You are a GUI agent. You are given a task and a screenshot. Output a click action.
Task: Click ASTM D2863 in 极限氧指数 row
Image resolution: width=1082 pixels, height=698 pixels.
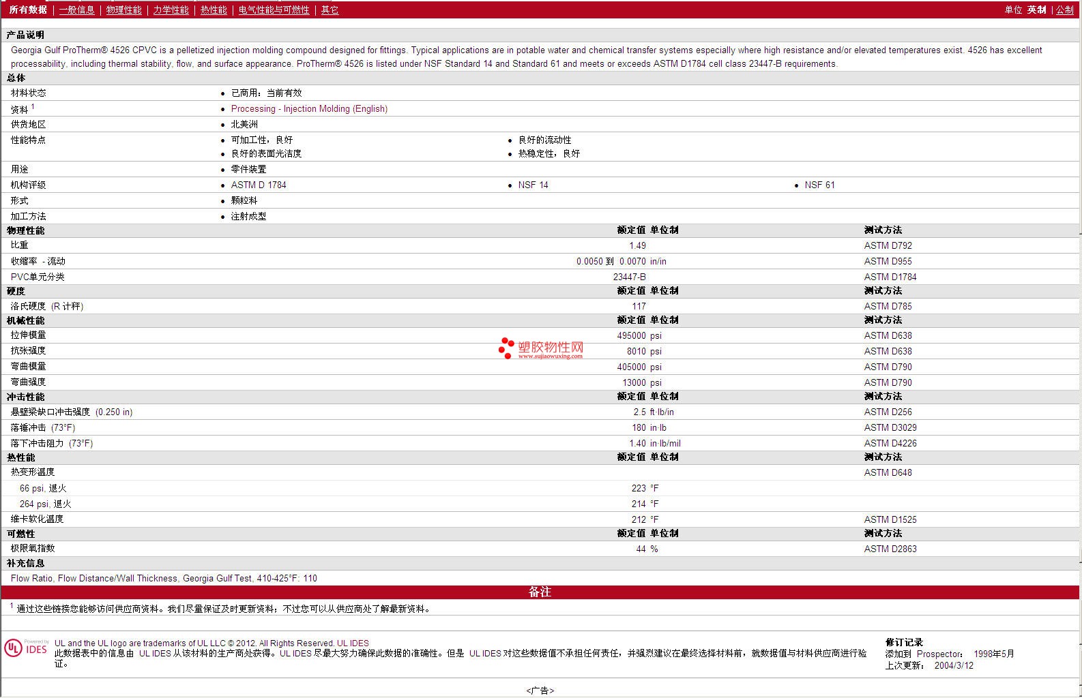pyautogui.click(x=890, y=549)
